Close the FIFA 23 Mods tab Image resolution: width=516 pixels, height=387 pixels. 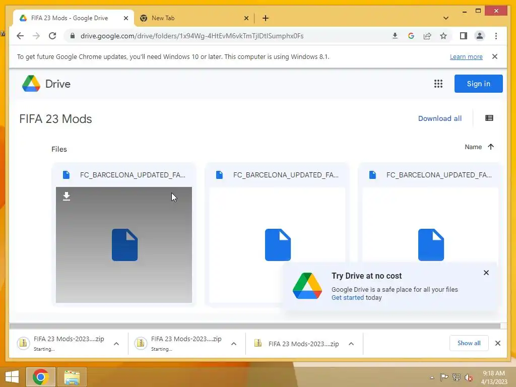point(125,19)
